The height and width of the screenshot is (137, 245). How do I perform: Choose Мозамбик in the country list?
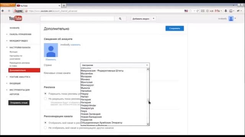tap(87, 73)
